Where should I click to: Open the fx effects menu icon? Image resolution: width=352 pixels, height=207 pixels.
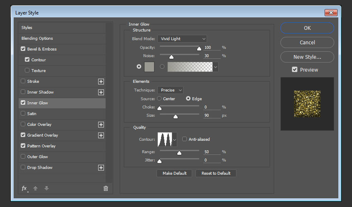click(x=24, y=188)
